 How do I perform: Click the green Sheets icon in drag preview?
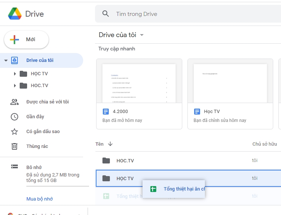point(153,189)
